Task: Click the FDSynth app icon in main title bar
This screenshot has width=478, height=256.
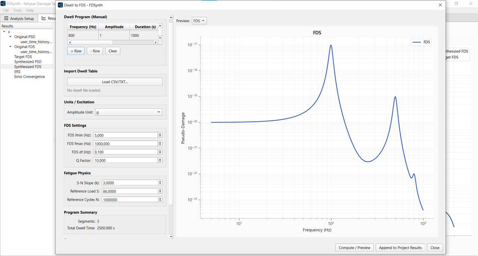Action: tap(3, 3)
